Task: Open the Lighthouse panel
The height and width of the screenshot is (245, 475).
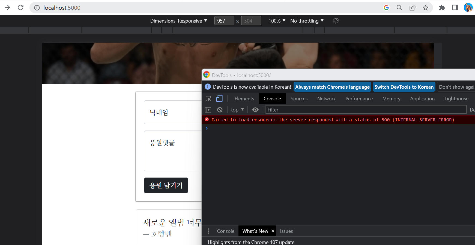Action: [x=456, y=99]
